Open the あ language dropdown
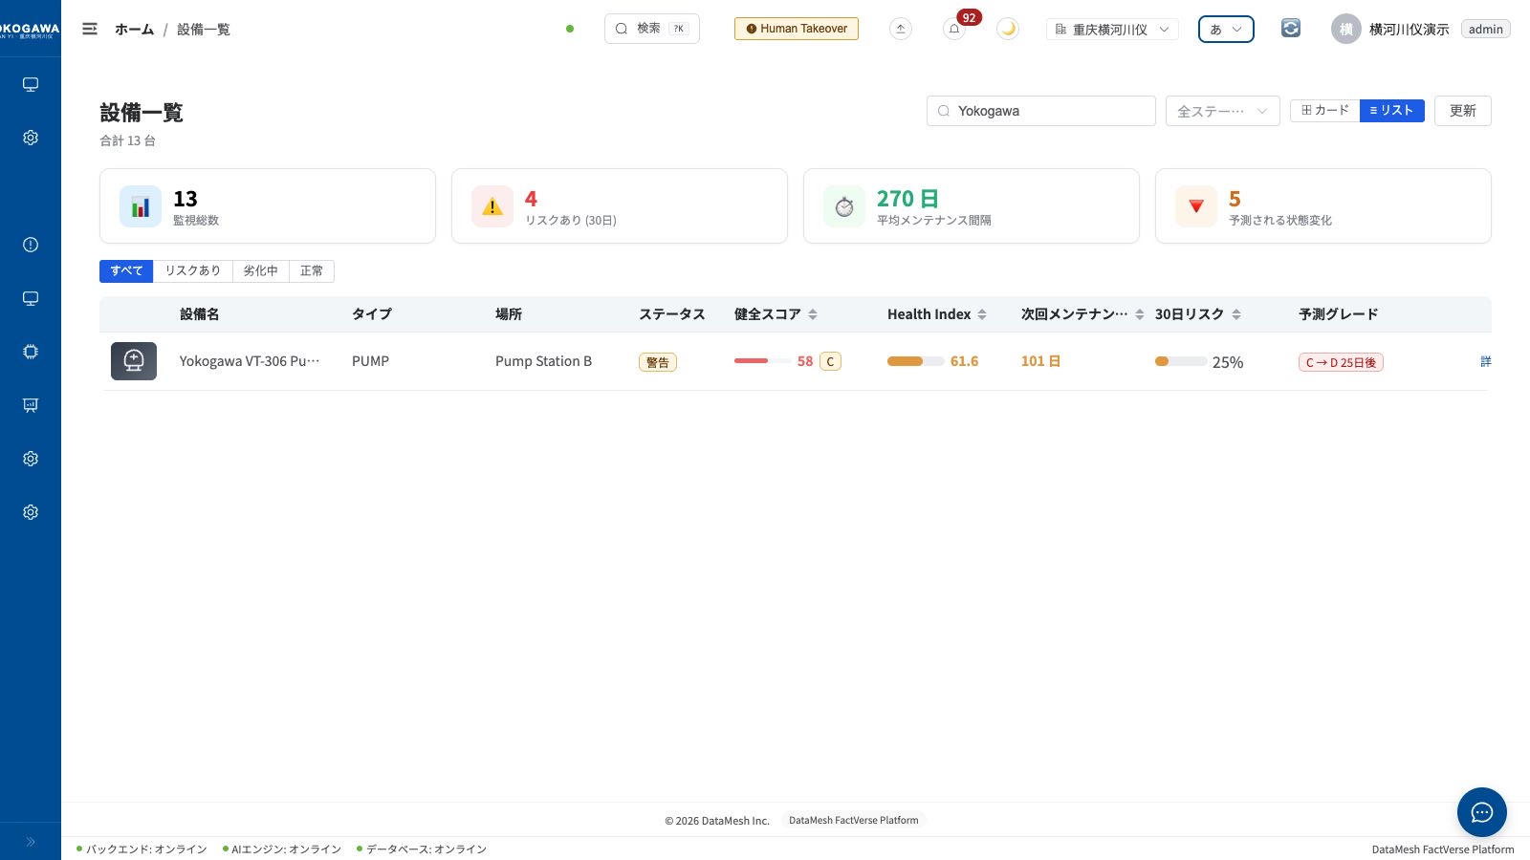 (1226, 29)
